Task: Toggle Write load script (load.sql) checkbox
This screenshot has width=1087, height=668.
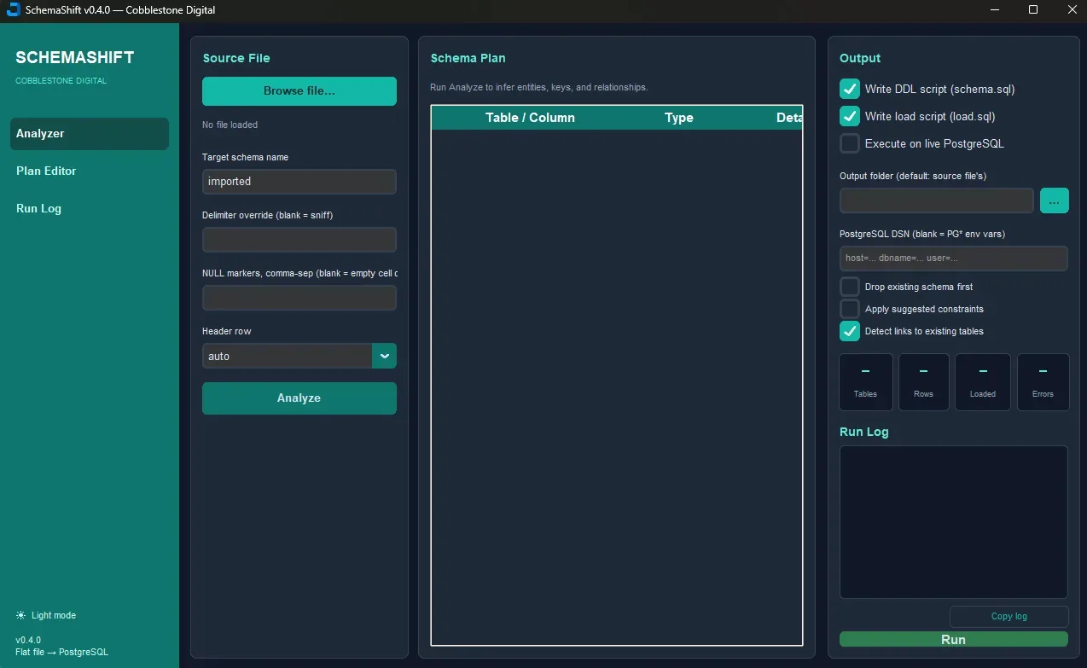Action: coord(850,116)
